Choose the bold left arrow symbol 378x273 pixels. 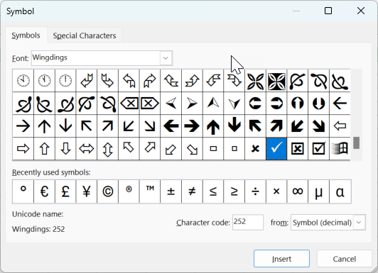pyautogui.click(x=171, y=126)
